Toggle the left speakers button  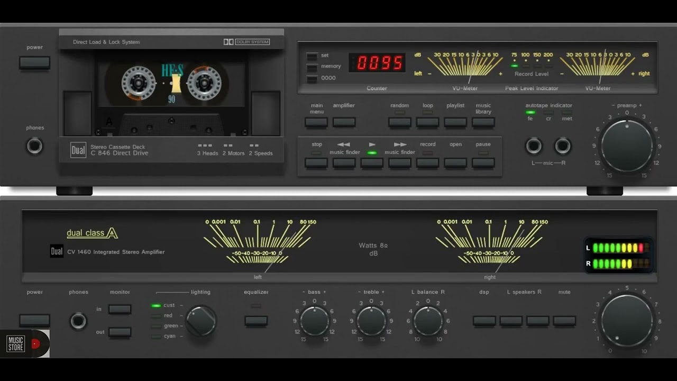pos(511,321)
